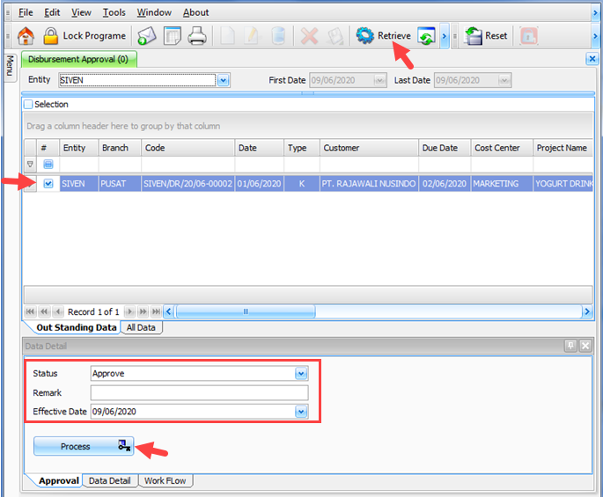Click the envelope send mail icon

point(146,36)
